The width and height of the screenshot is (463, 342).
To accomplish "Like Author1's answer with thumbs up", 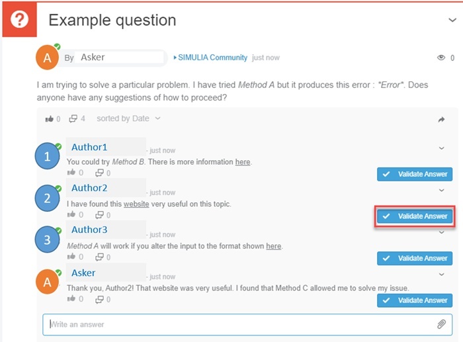I will pyautogui.click(x=71, y=173).
